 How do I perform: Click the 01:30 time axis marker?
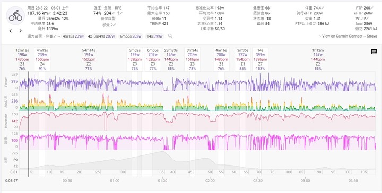162,181
